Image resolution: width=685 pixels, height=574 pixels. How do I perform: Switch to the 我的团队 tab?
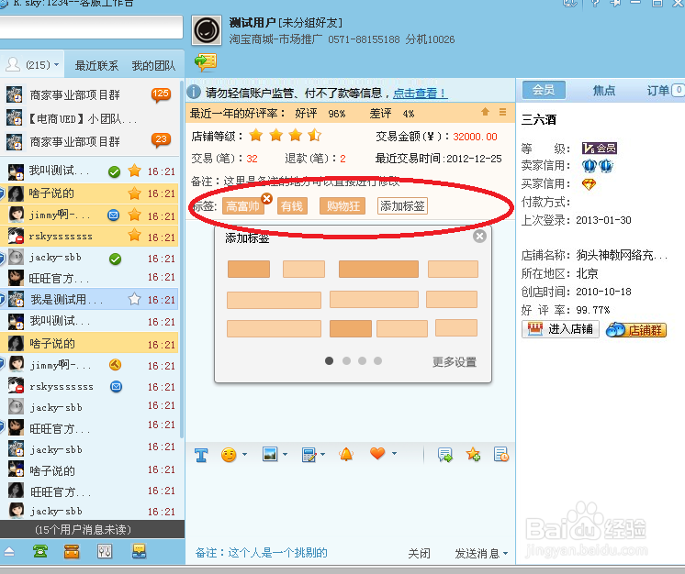point(153,66)
